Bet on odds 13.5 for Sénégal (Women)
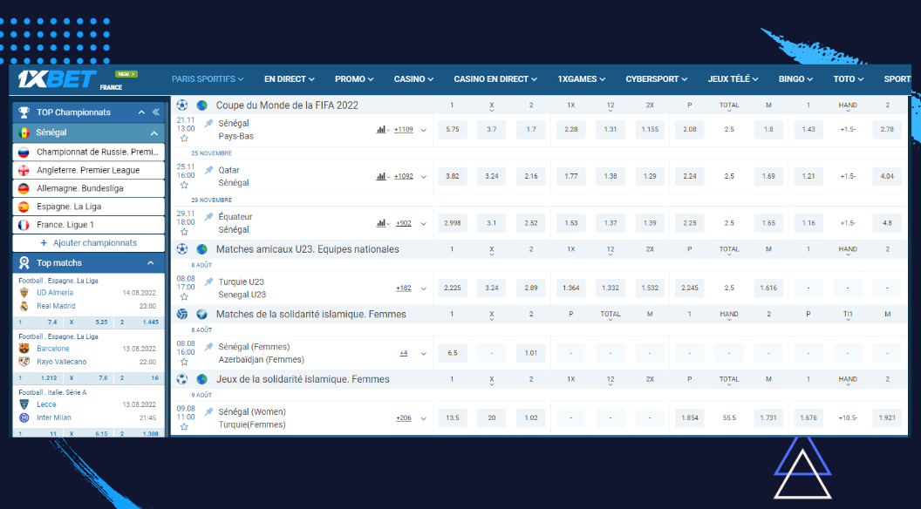The image size is (921, 509). [x=453, y=418]
